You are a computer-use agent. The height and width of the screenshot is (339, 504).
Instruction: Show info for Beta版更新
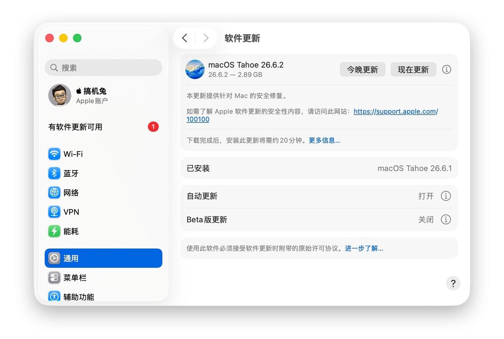[446, 219]
